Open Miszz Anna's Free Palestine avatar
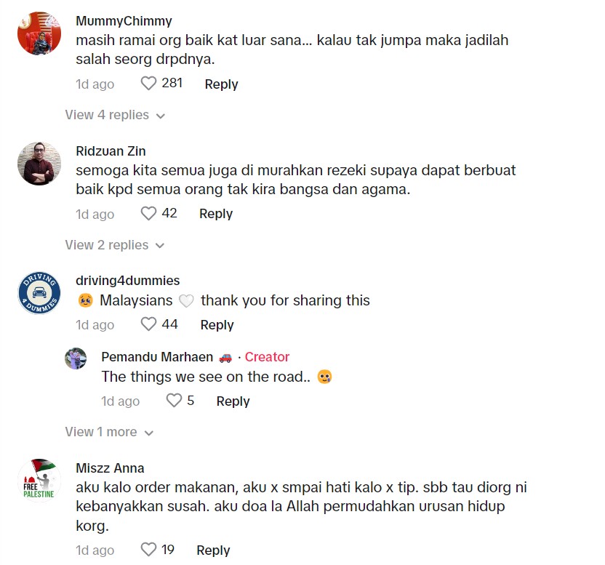This screenshot has height=565, width=605. click(x=39, y=481)
